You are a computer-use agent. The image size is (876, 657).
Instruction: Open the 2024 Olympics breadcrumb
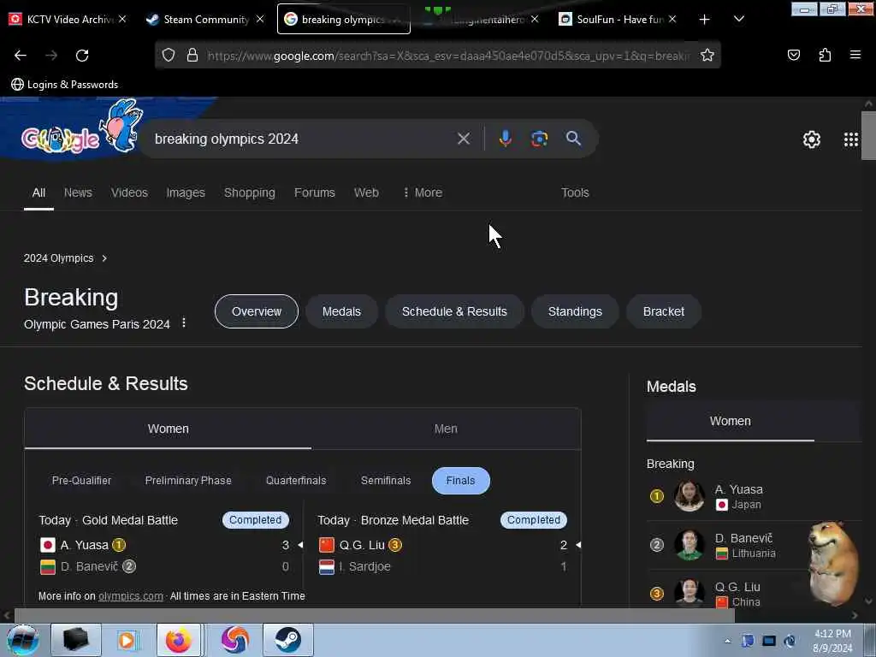tap(65, 258)
